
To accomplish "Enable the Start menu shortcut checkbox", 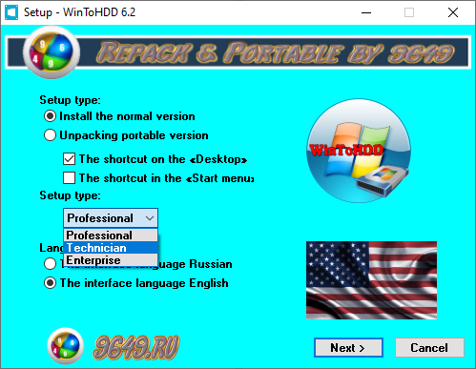I will tap(69, 178).
